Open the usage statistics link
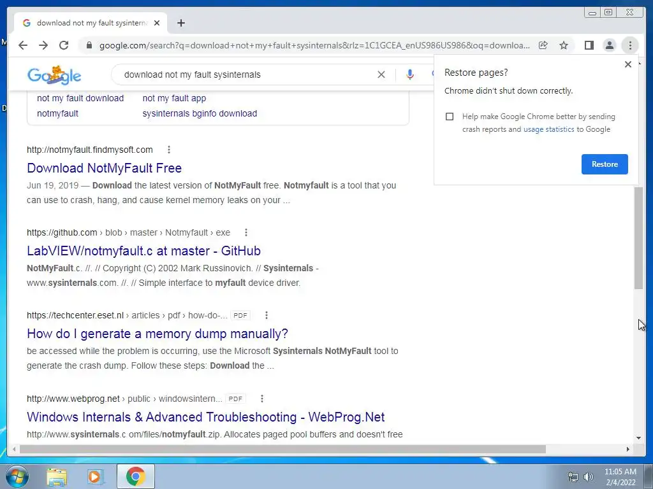The width and height of the screenshot is (653, 489). point(548,129)
